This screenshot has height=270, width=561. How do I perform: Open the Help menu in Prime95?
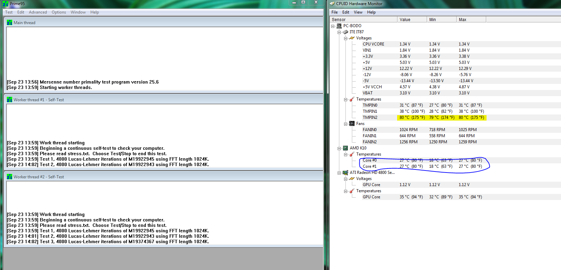tap(95, 12)
